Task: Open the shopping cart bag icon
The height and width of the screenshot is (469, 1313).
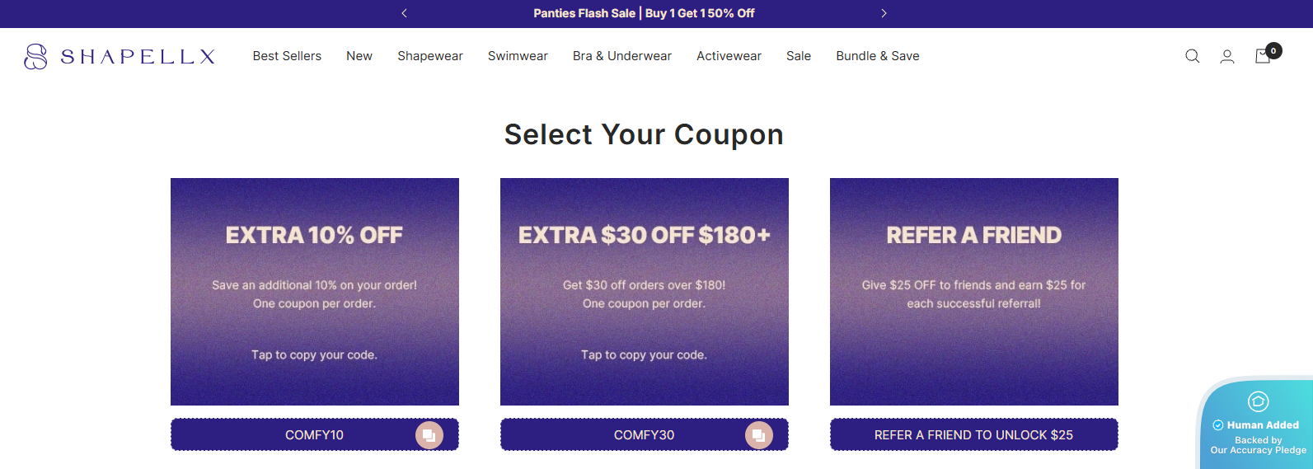Action: (1263, 56)
